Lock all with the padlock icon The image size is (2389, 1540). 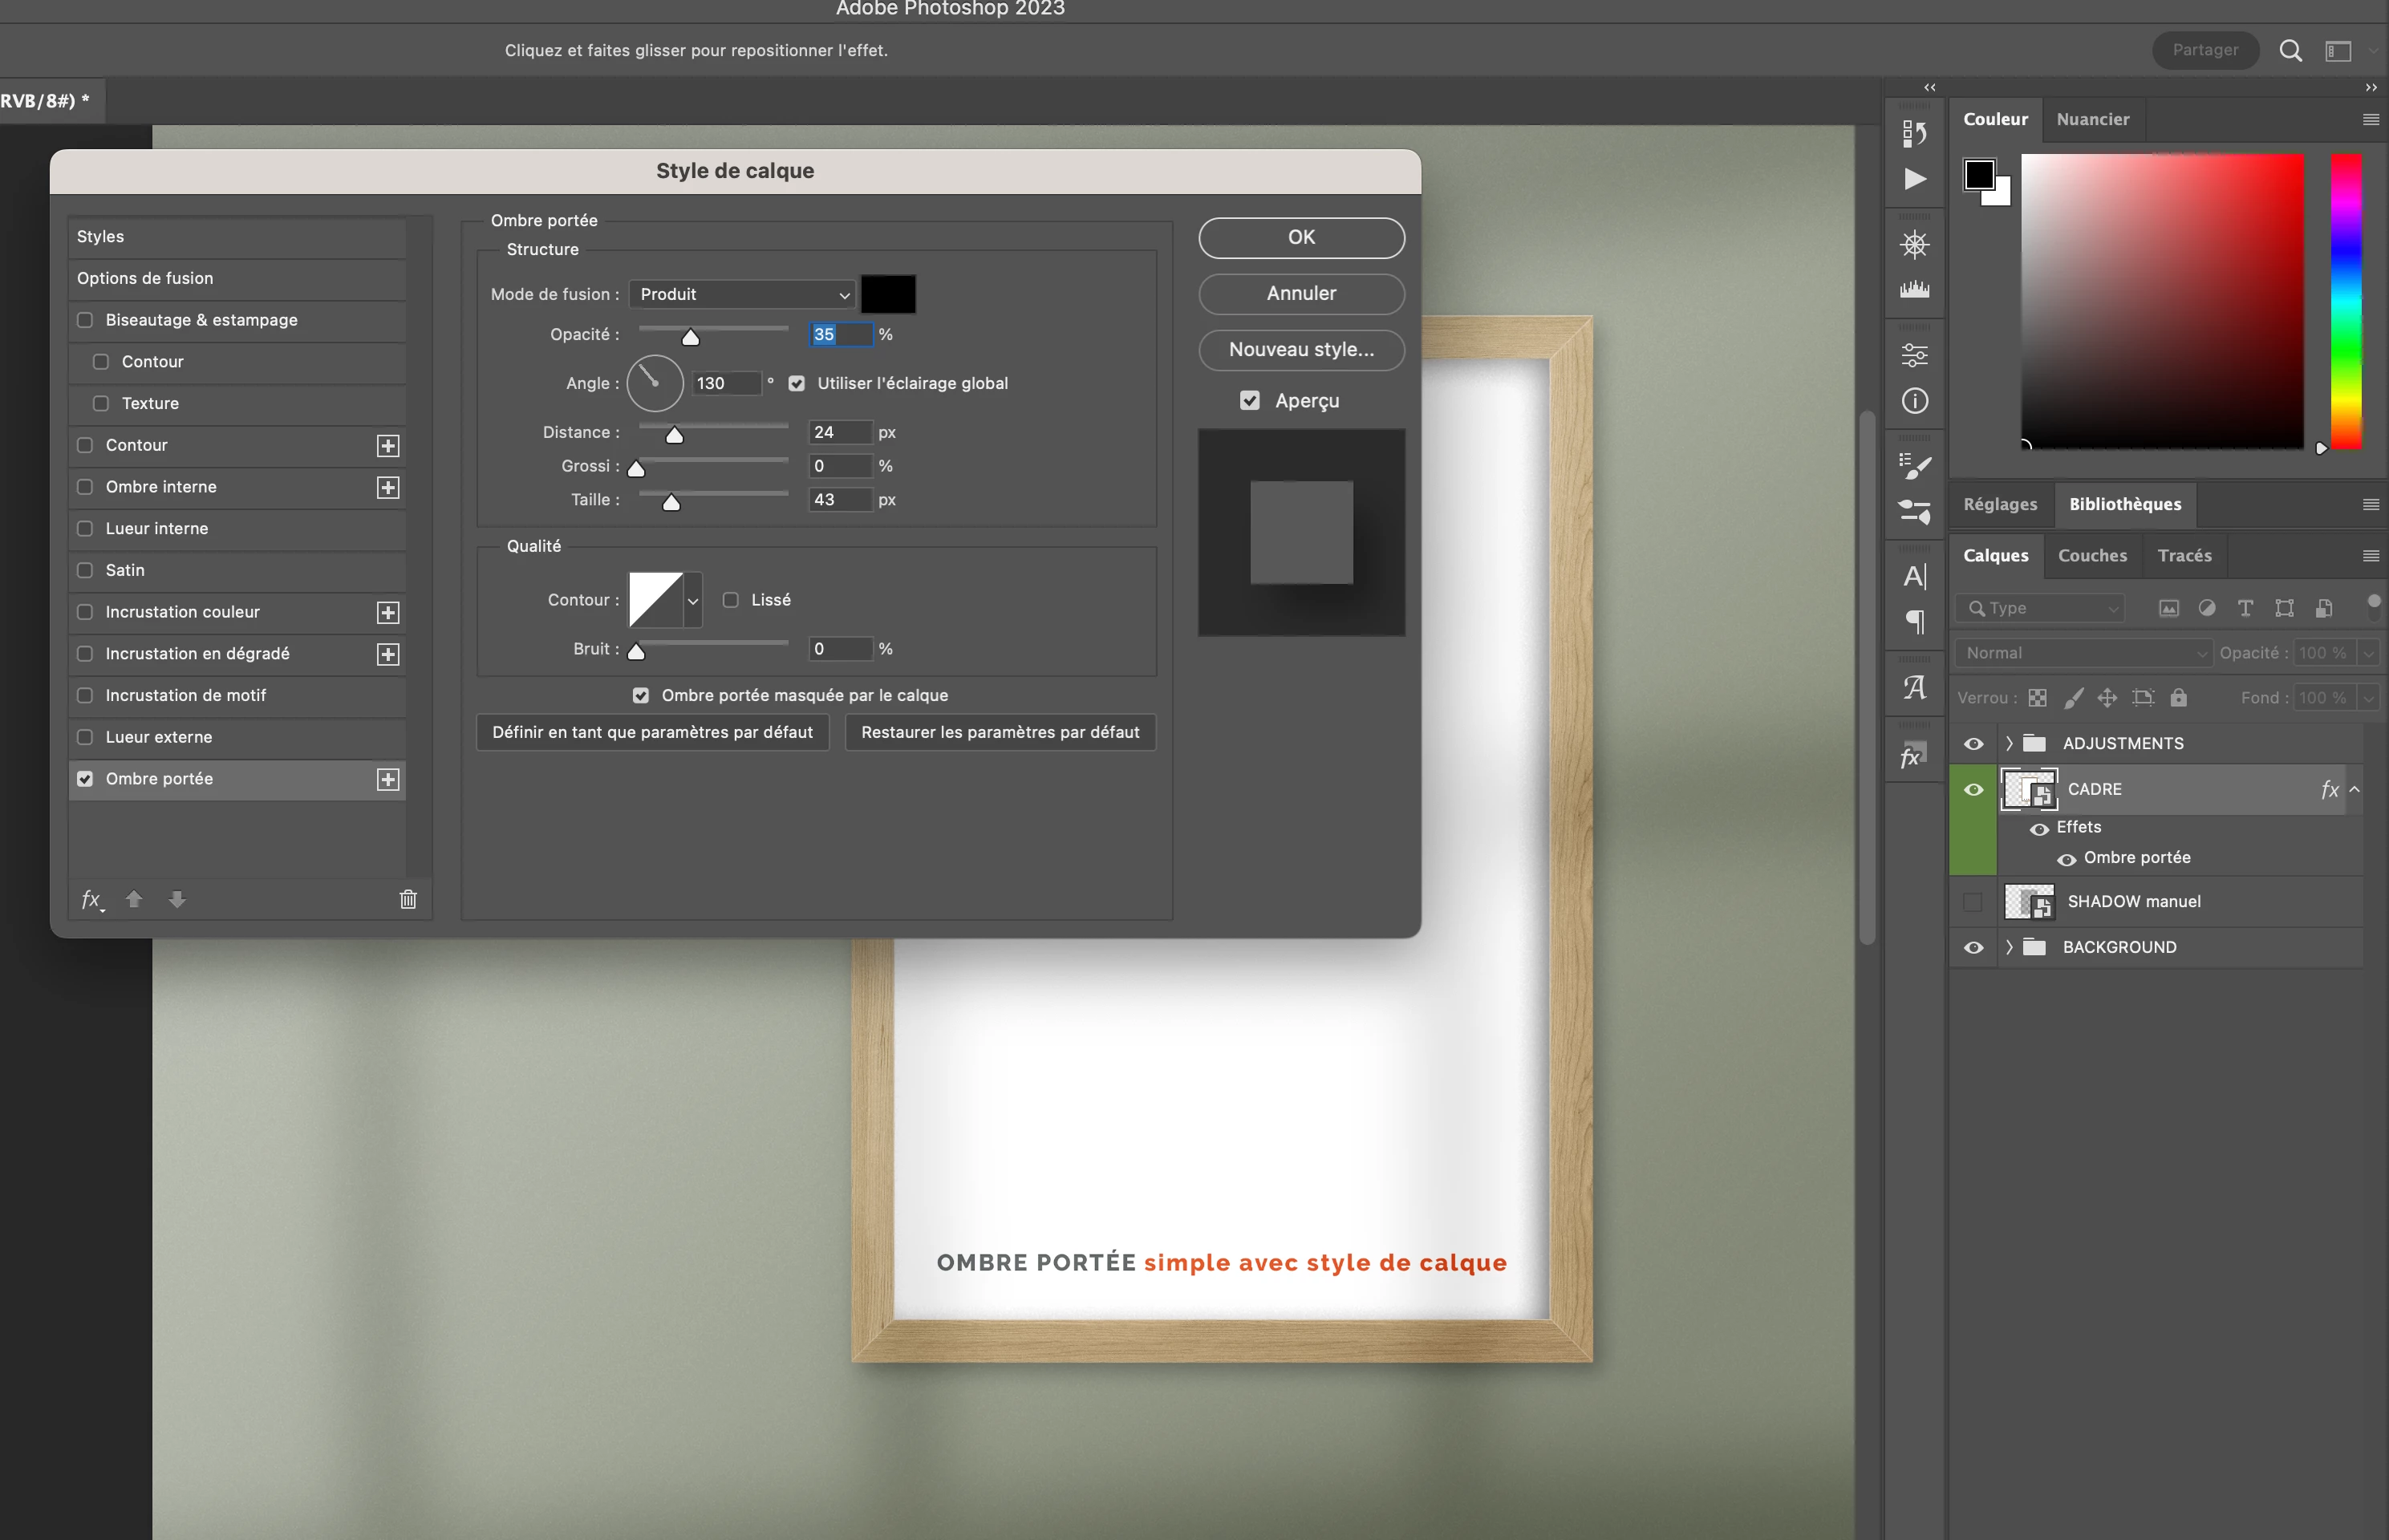[2178, 698]
